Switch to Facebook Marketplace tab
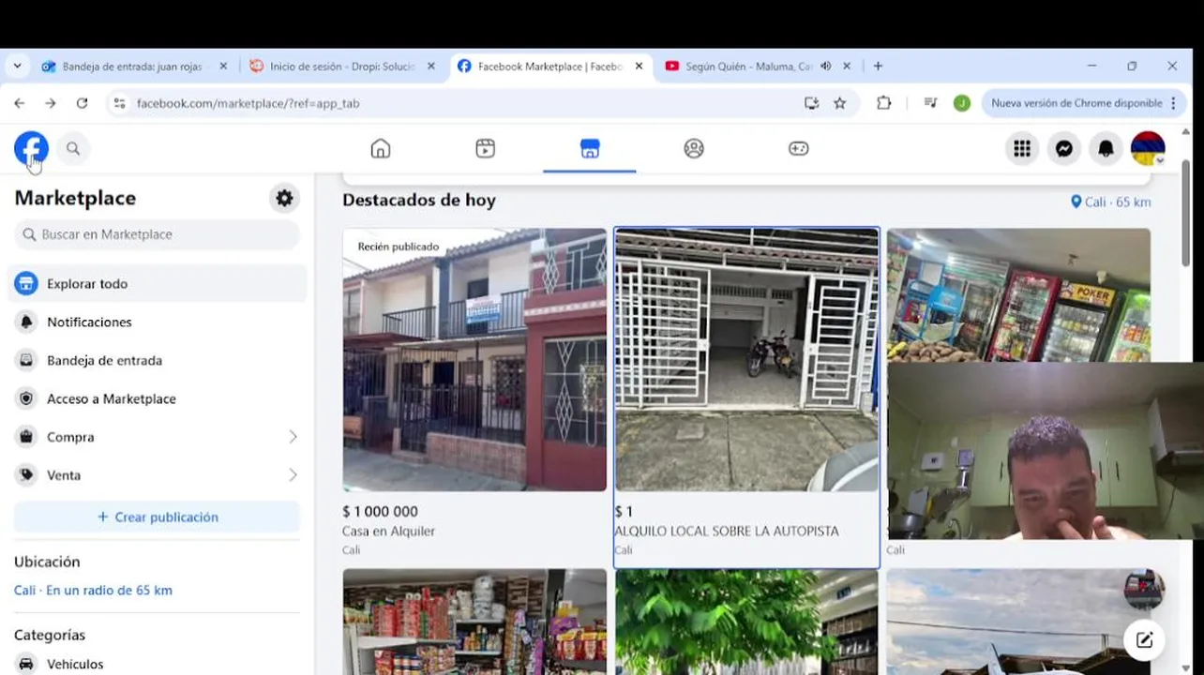The image size is (1204, 675). coord(550,67)
